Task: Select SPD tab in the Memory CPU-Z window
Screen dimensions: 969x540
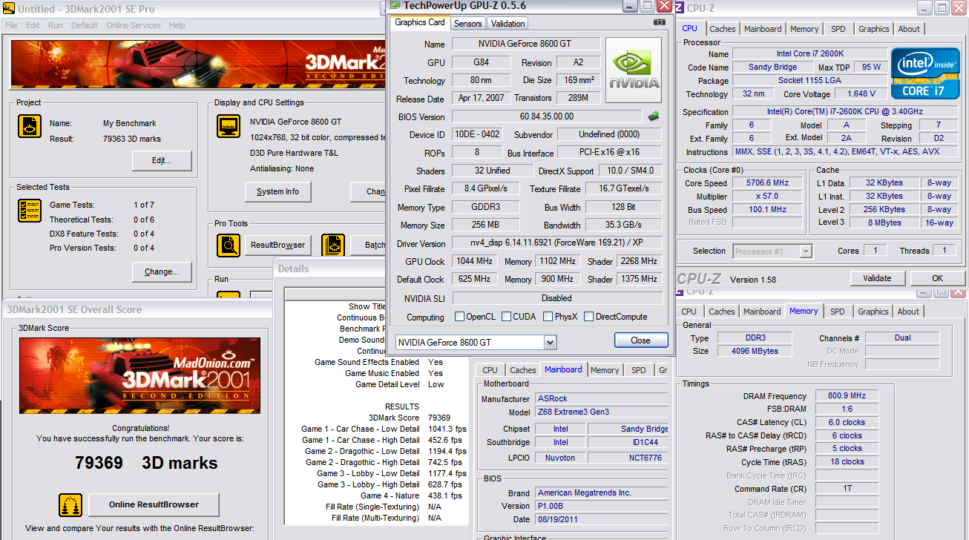Action: [x=837, y=312]
